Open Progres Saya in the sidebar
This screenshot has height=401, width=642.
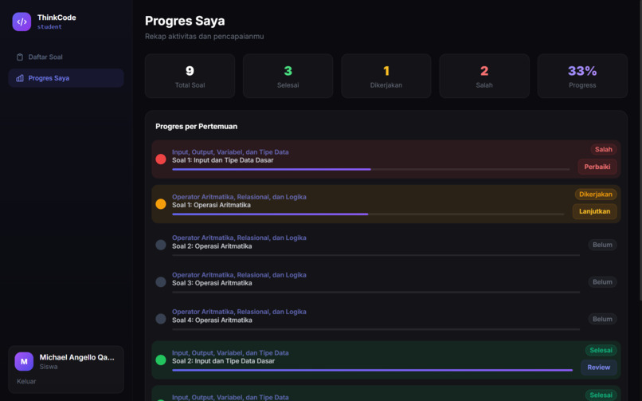coord(66,78)
